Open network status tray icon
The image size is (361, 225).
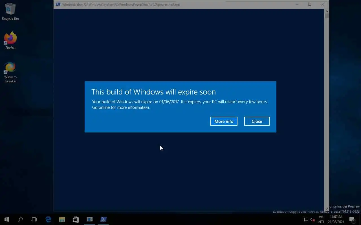click(306, 219)
